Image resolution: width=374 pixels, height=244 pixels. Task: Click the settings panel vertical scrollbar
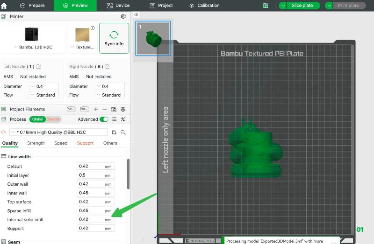pos(128,174)
